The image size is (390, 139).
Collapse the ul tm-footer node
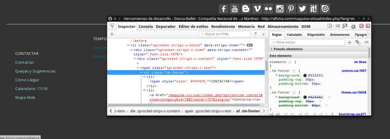(141, 72)
